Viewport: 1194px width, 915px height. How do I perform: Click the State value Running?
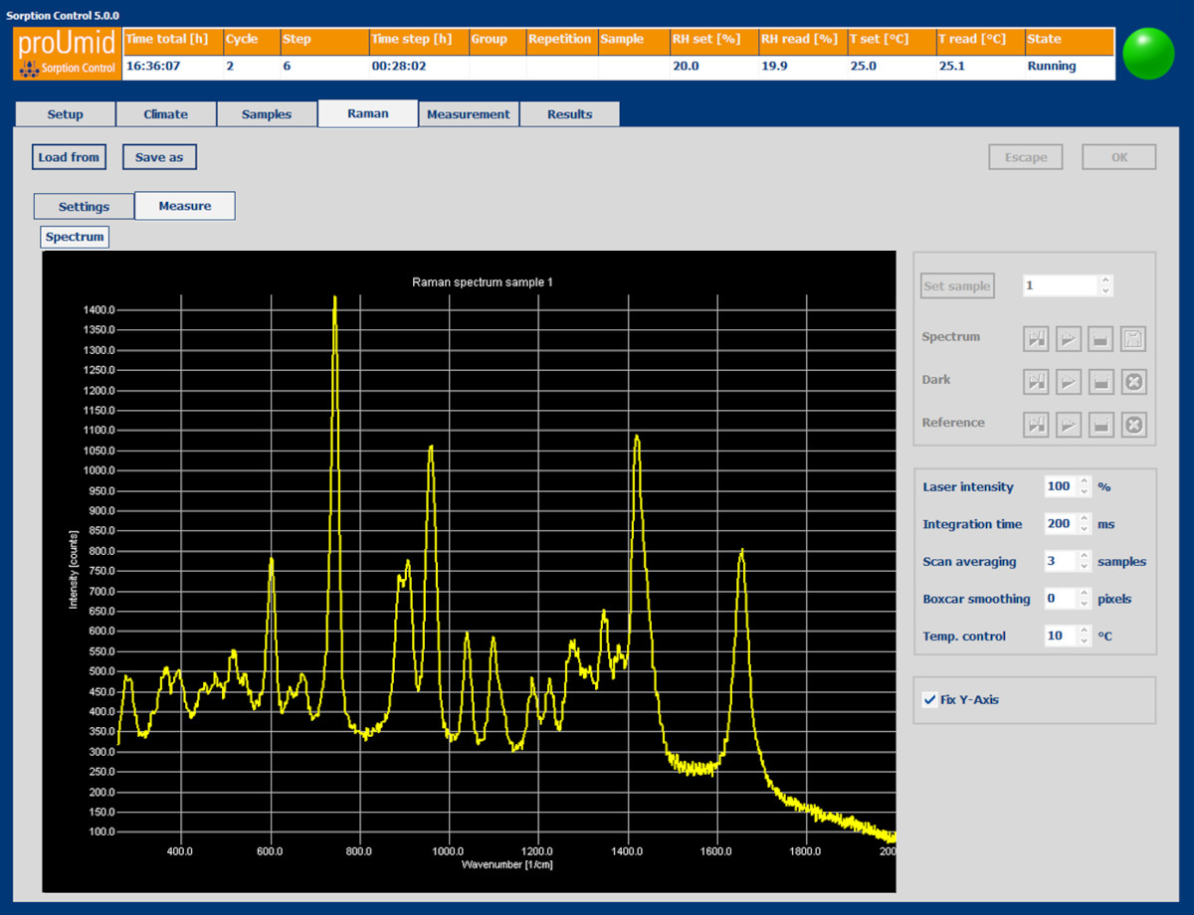(x=1052, y=67)
